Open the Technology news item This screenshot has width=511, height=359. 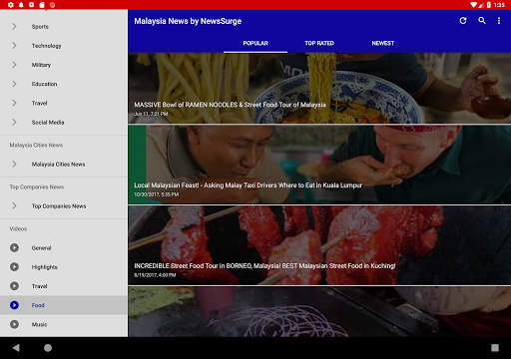[x=64, y=46]
